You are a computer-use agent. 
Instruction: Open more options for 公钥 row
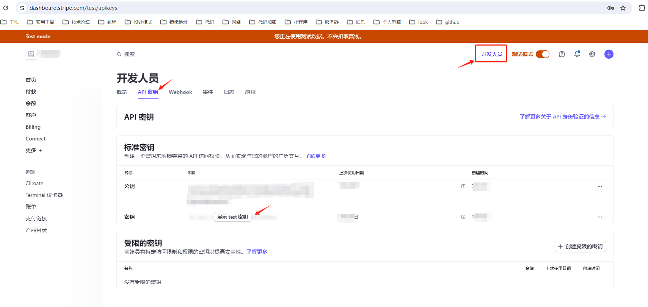pyautogui.click(x=600, y=186)
